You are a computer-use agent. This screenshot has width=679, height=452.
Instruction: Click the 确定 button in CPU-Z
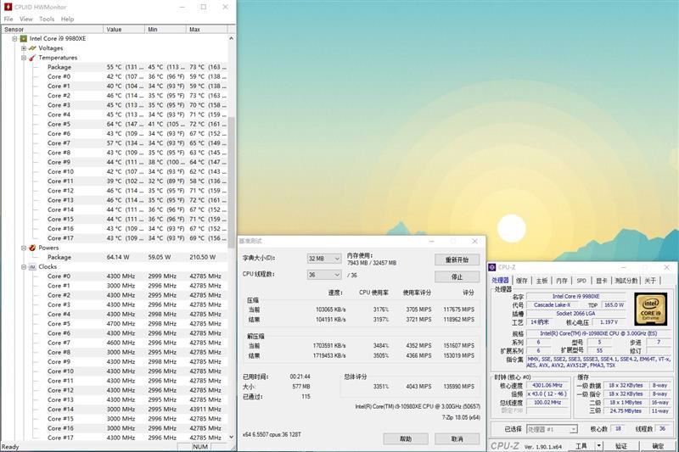(658, 445)
